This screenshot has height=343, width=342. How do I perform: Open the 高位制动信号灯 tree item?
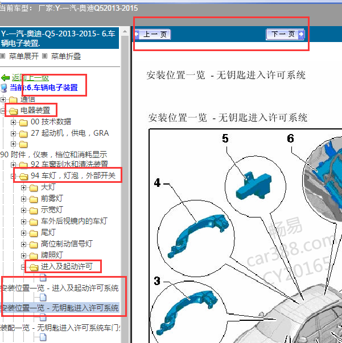[67, 244]
